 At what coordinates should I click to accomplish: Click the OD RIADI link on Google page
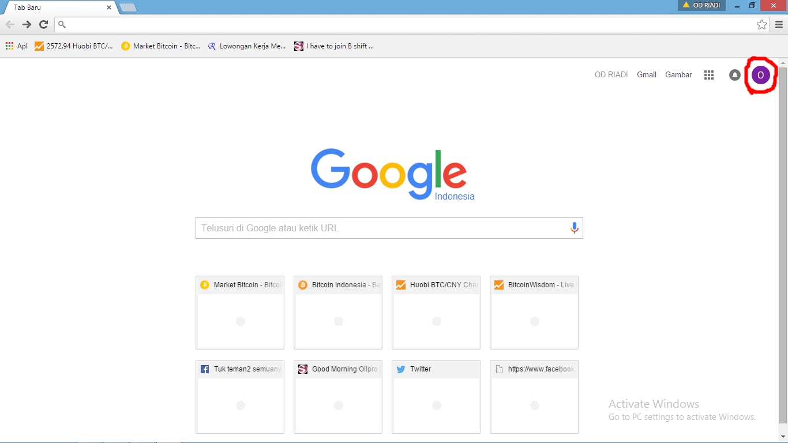pyautogui.click(x=611, y=74)
